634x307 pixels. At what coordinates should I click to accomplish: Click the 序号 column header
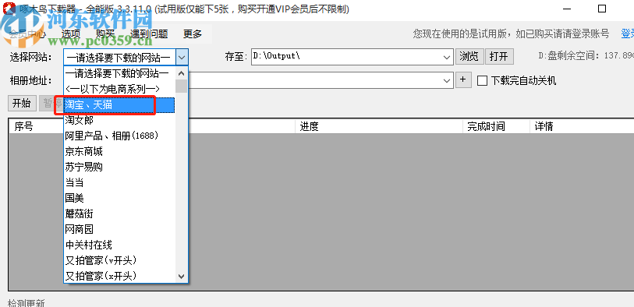[x=24, y=126]
